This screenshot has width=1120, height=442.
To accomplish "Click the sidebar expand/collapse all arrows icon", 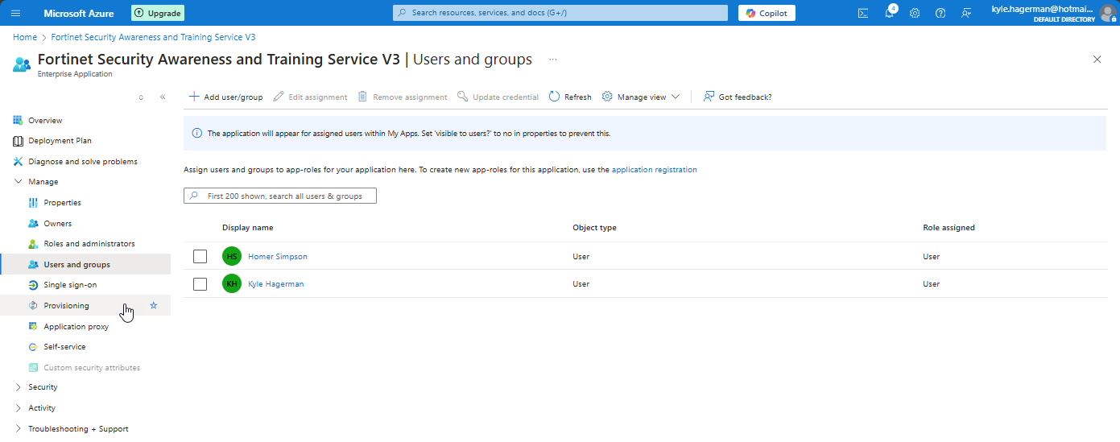I will point(141,97).
